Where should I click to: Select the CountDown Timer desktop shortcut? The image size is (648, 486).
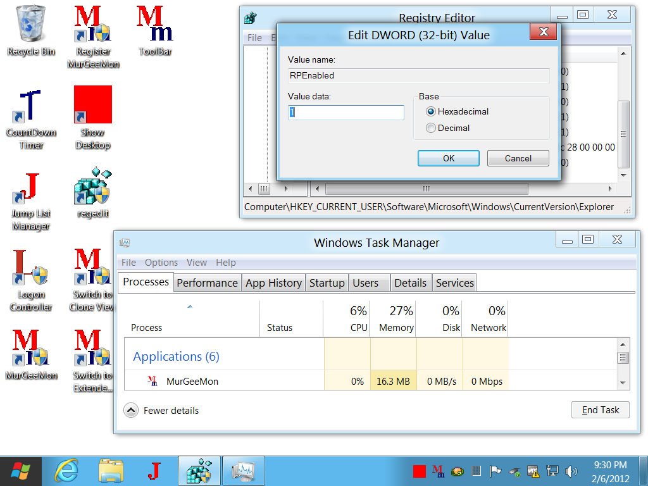coord(30,119)
